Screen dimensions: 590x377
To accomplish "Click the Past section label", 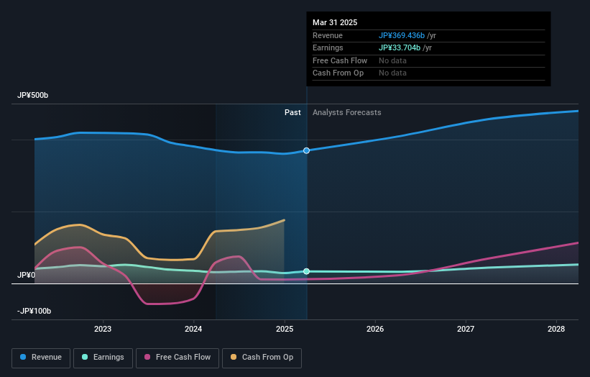I will coord(292,113).
